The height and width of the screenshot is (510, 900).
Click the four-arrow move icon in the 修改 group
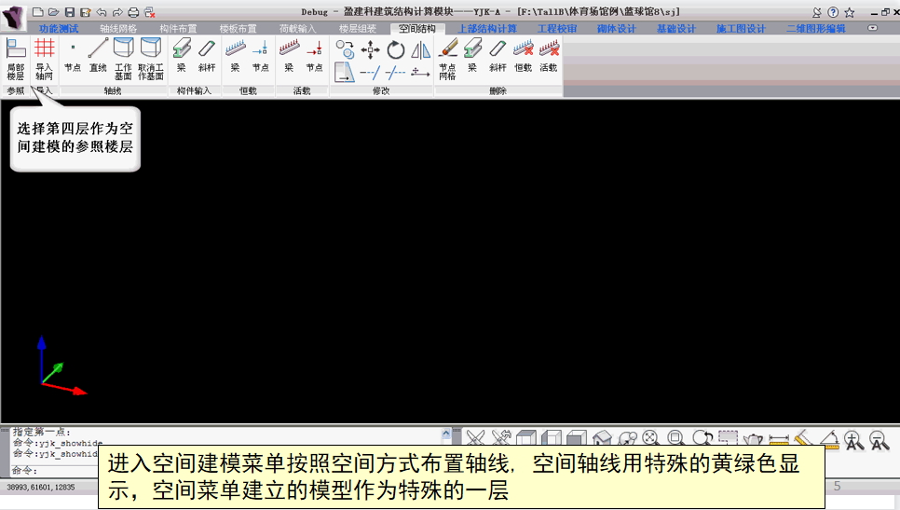[x=370, y=50]
